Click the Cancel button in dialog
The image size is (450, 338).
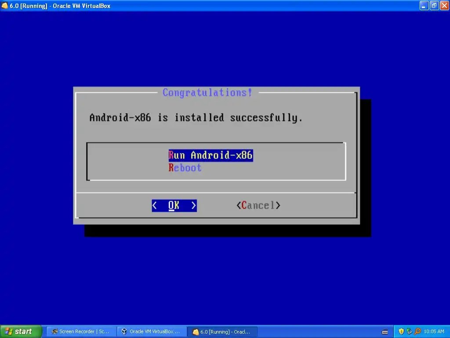tap(258, 206)
